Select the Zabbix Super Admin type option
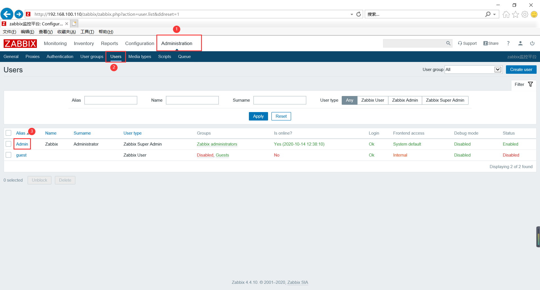Viewport: 540px width, 290px height. pyautogui.click(x=445, y=100)
